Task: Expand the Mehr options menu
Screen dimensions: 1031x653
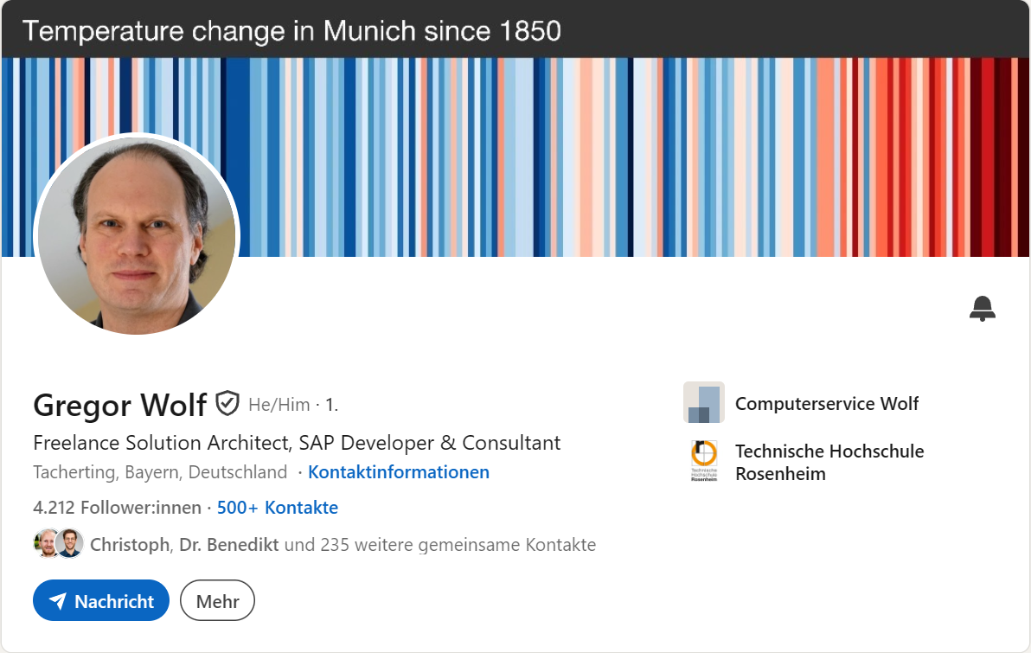Action: 217,600
